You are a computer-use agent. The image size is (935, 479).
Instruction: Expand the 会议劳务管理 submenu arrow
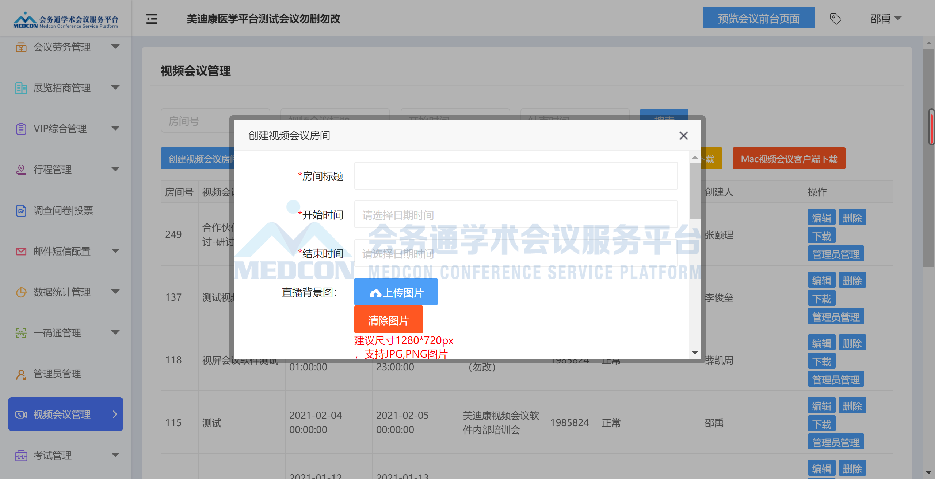click(115, 47)
